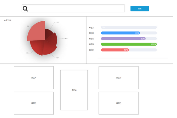
Task: Open the 库区A warehouse zone card
Action: click(34, 78)
